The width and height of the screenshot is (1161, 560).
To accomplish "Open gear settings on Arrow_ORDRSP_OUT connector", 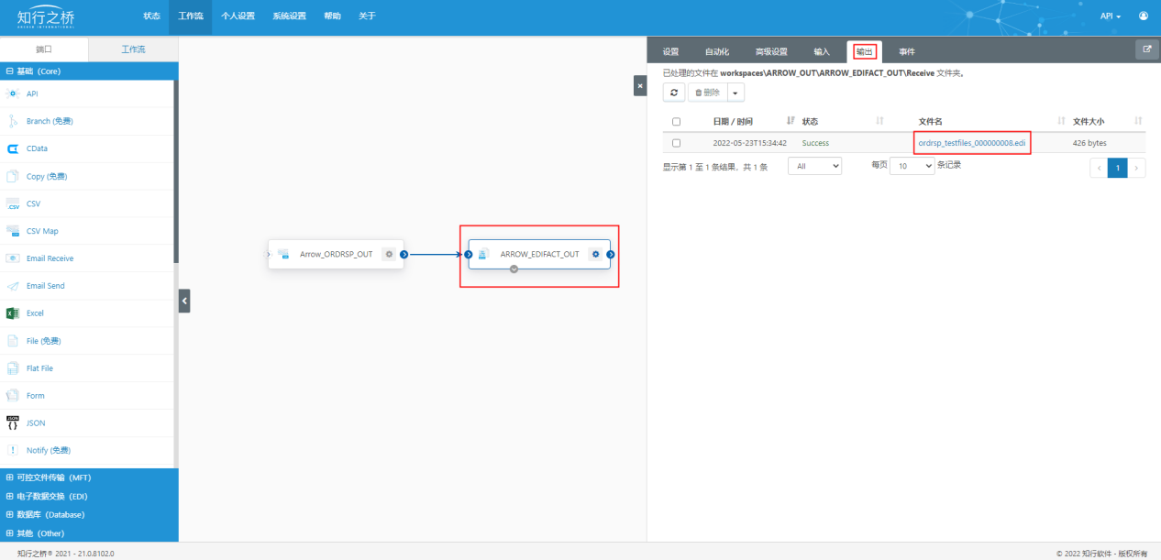I will (389, 254).
